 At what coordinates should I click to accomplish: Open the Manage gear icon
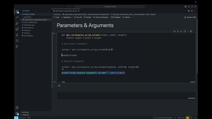[17, 113]
